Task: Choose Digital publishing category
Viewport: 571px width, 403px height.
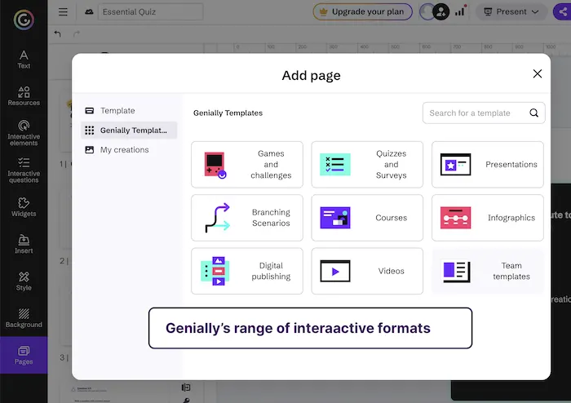Action: (247, 271)
